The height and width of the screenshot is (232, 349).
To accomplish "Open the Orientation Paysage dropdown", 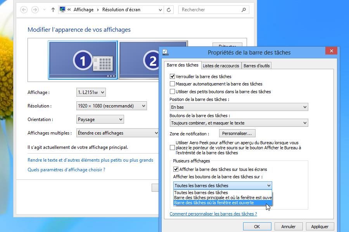I will pyautogui.click(x=100, y=119).
